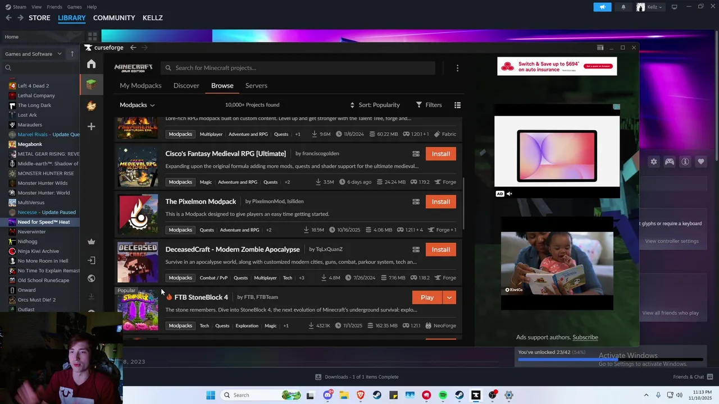
Task: Toggle Steam library sort direction arrow
Action: coord(72,54)
